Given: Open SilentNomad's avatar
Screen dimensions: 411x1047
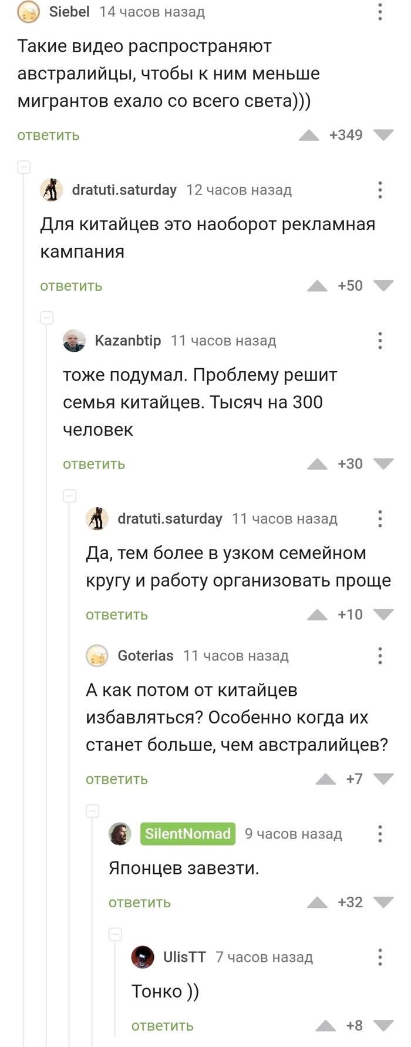Looking at the screenshot, I should click(120, 834).
